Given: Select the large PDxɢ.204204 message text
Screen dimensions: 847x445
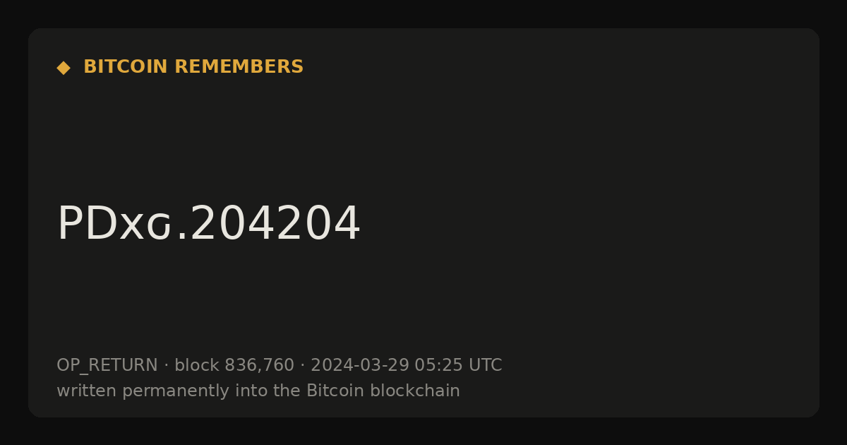Looking at the screenshot, I should (208, 224).
